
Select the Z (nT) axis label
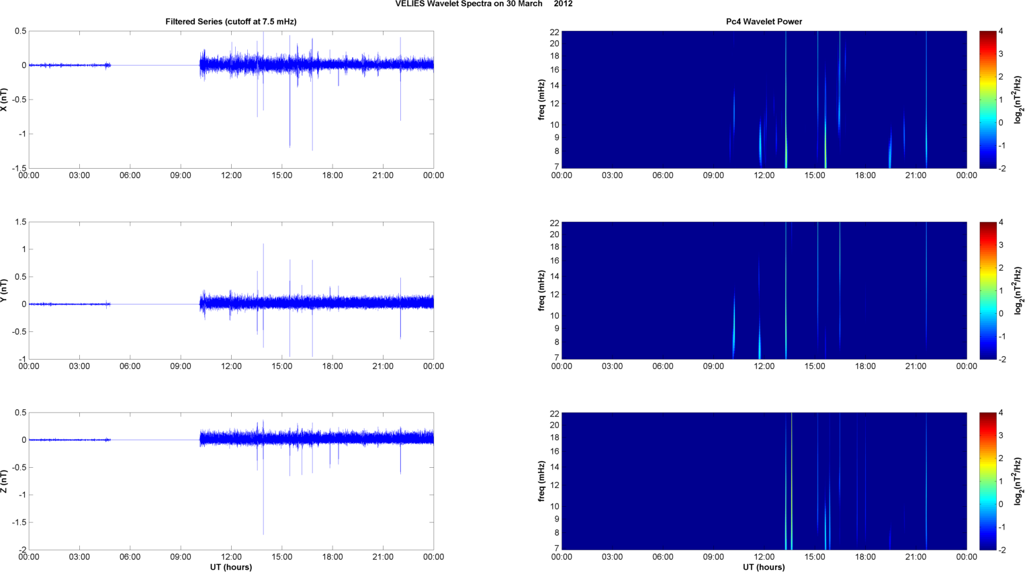[x=4, y=481]
